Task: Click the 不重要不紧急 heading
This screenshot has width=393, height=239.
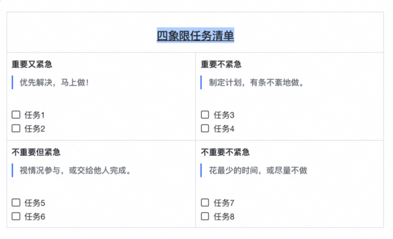Action: click(225, 152)
